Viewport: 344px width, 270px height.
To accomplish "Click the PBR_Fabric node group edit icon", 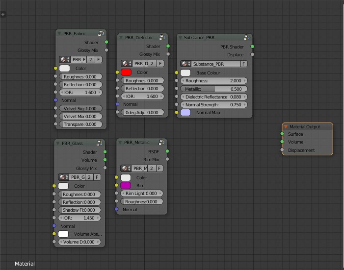I will click(x=101, y=33).
